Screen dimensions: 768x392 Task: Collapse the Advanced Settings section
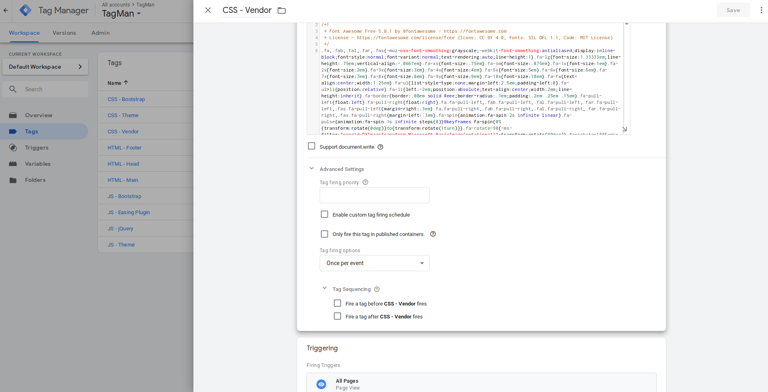[x=312, y=169]
